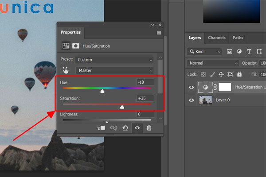This screenshot has width=266, height=177.
Task: Filter for adjustment layers icon
Action: point(239,51)
